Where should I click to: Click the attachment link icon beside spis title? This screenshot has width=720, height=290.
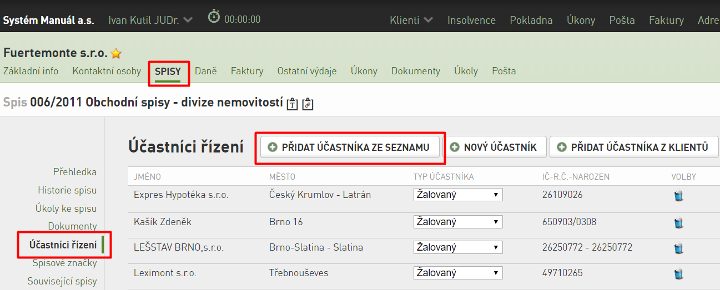[308, 104]
